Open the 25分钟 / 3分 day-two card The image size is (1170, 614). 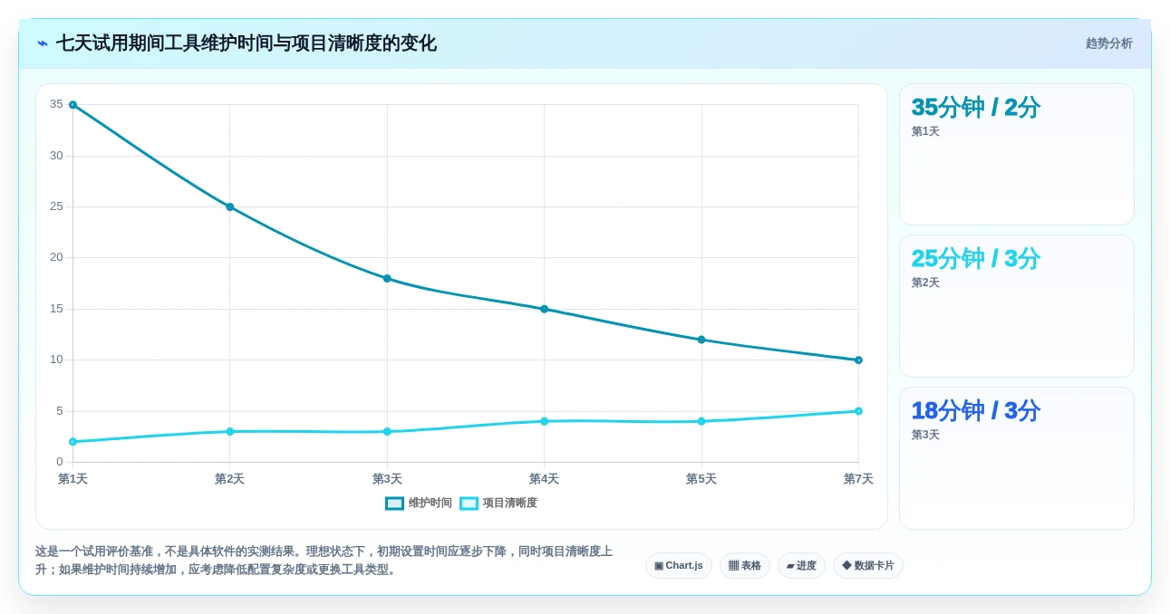coord(1016,306)
